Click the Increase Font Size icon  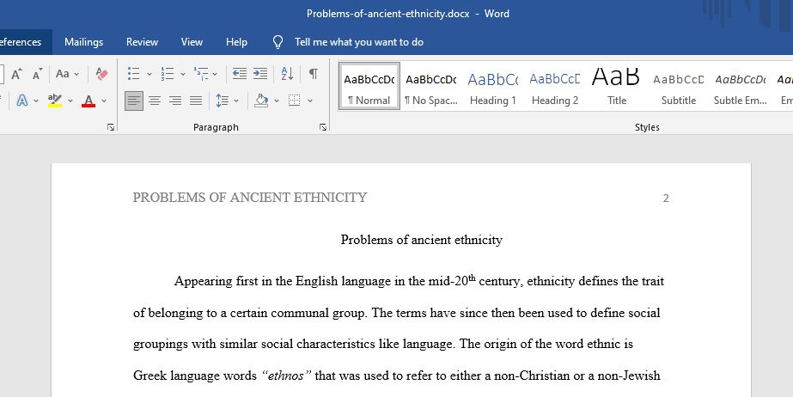click(x=16, y=74)
